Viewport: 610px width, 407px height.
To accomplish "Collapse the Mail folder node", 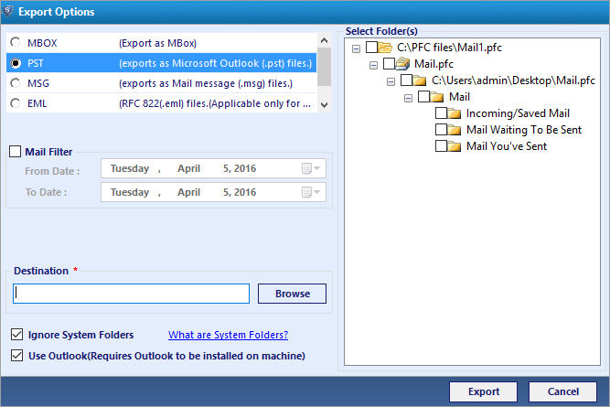I will [x=408, y=98].
